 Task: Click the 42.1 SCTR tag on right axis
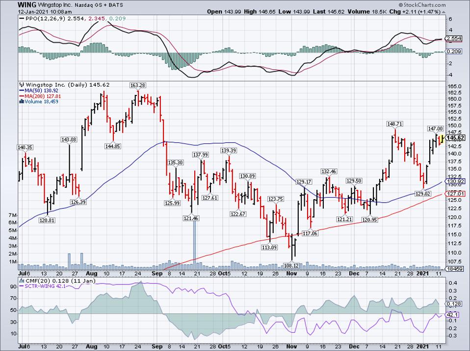(452, 315)
